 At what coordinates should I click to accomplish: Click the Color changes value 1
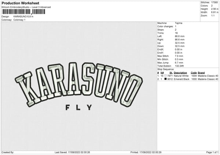click(x=176, y=26)
